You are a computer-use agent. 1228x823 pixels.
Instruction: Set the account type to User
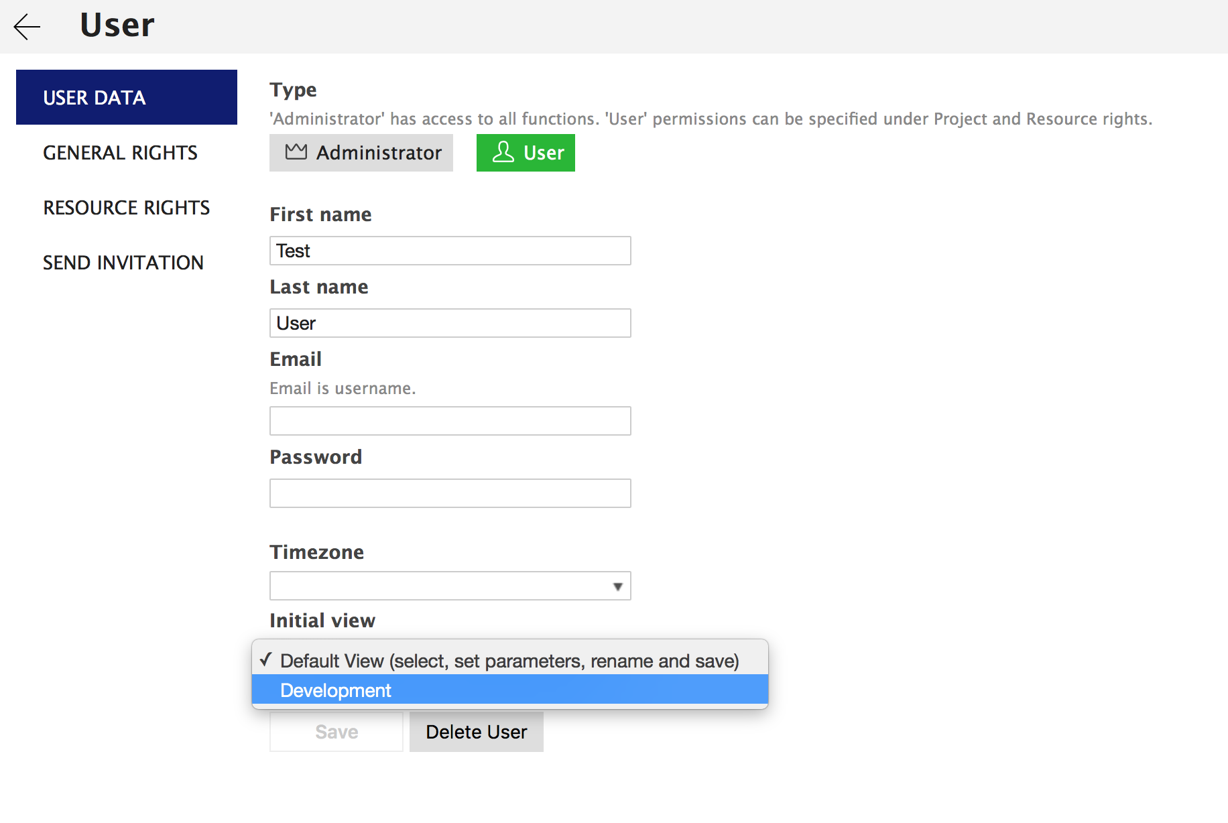pyautogui.click(x=526, y=153)
